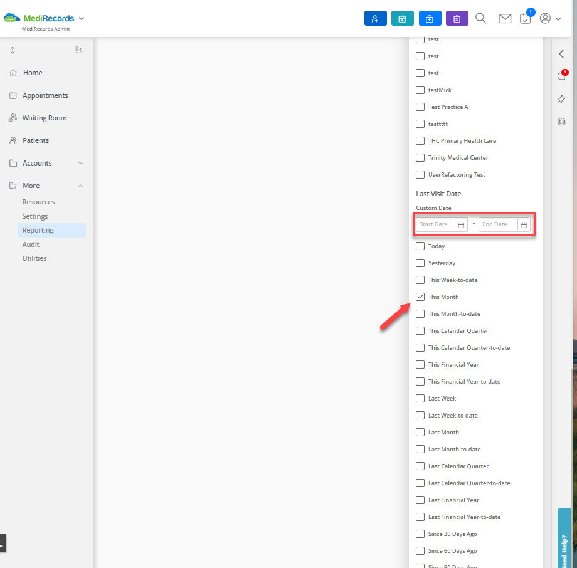The width and height of the screenshot is (577, 568).
Task: Open Utilities submenu link
Action: click(x=34, y=258)
